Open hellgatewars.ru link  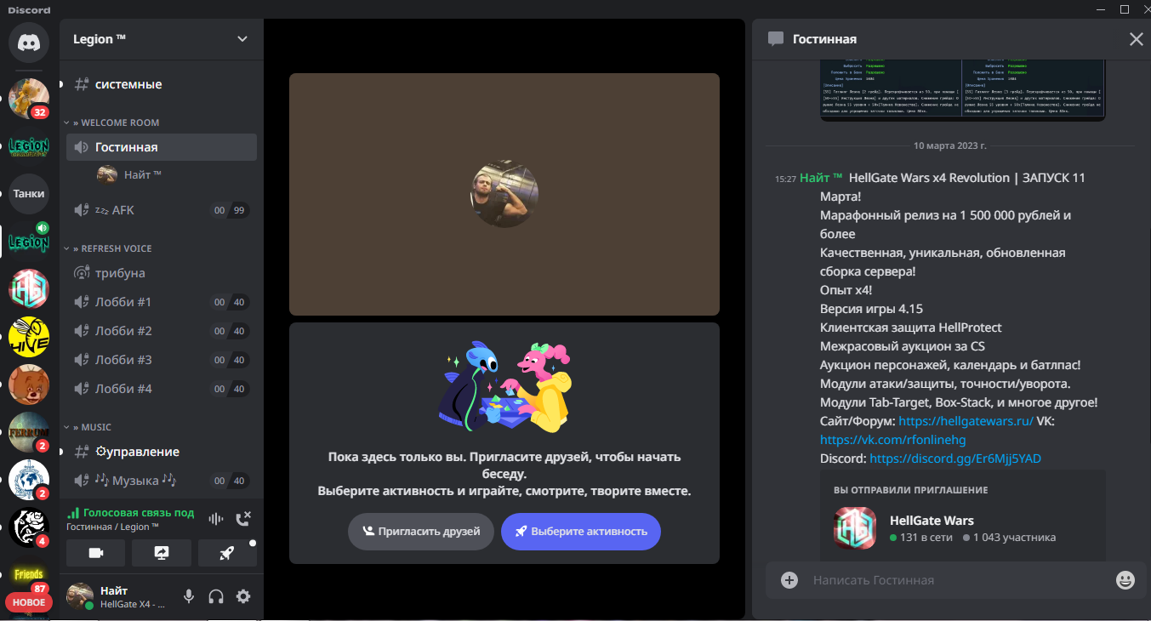pos(966,421)
